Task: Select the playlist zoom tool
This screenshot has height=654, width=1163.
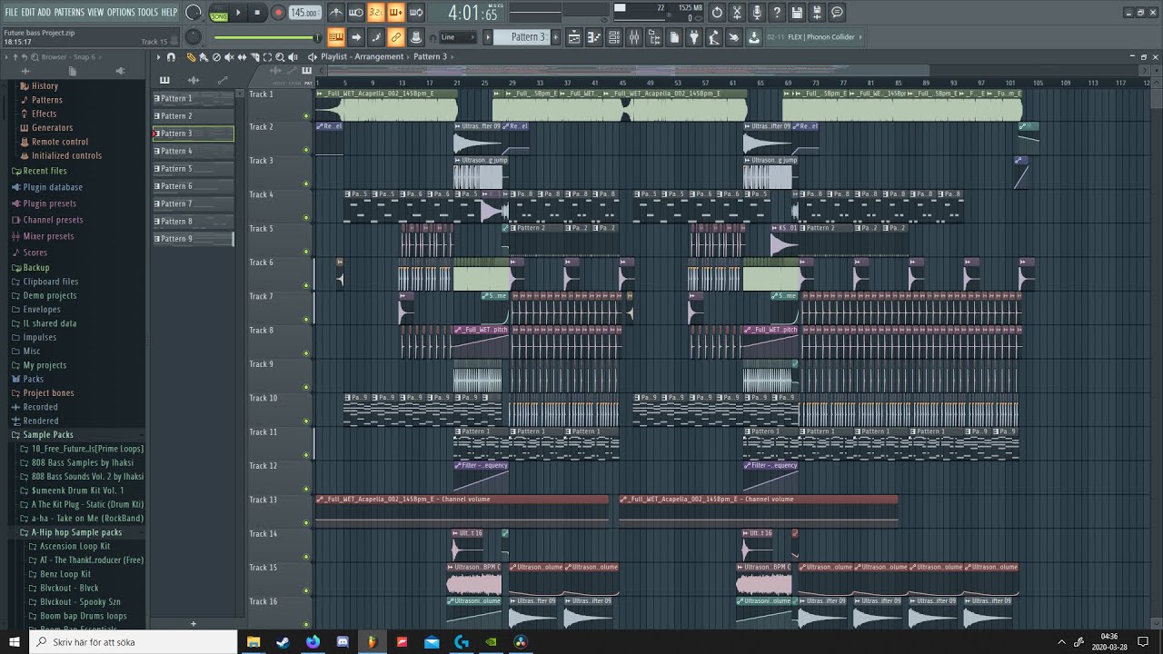Action: 280,57
